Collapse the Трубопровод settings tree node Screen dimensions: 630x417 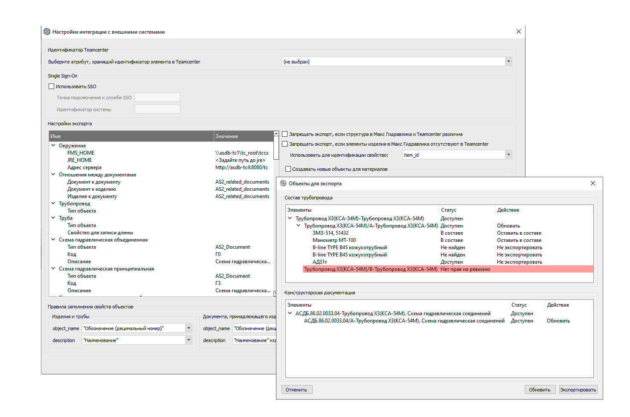click(53, 204)
